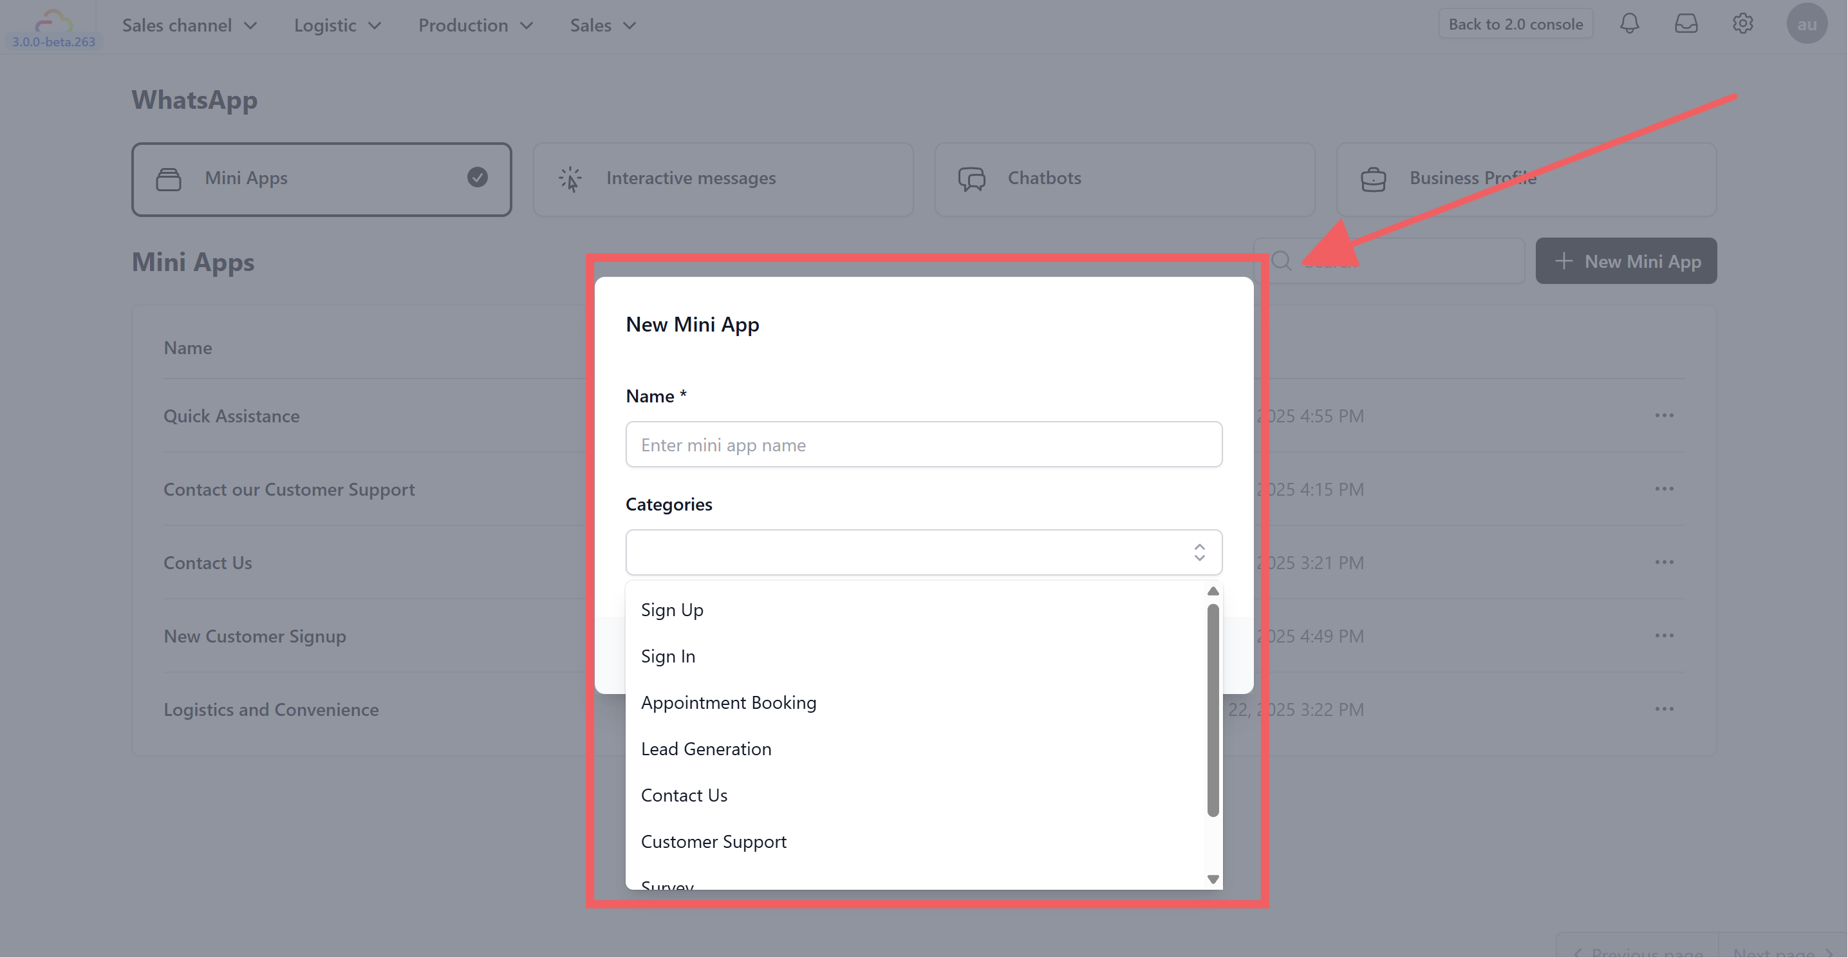Select the Mini Apps tab
1848x958 pixels.
tap(321, 180)
